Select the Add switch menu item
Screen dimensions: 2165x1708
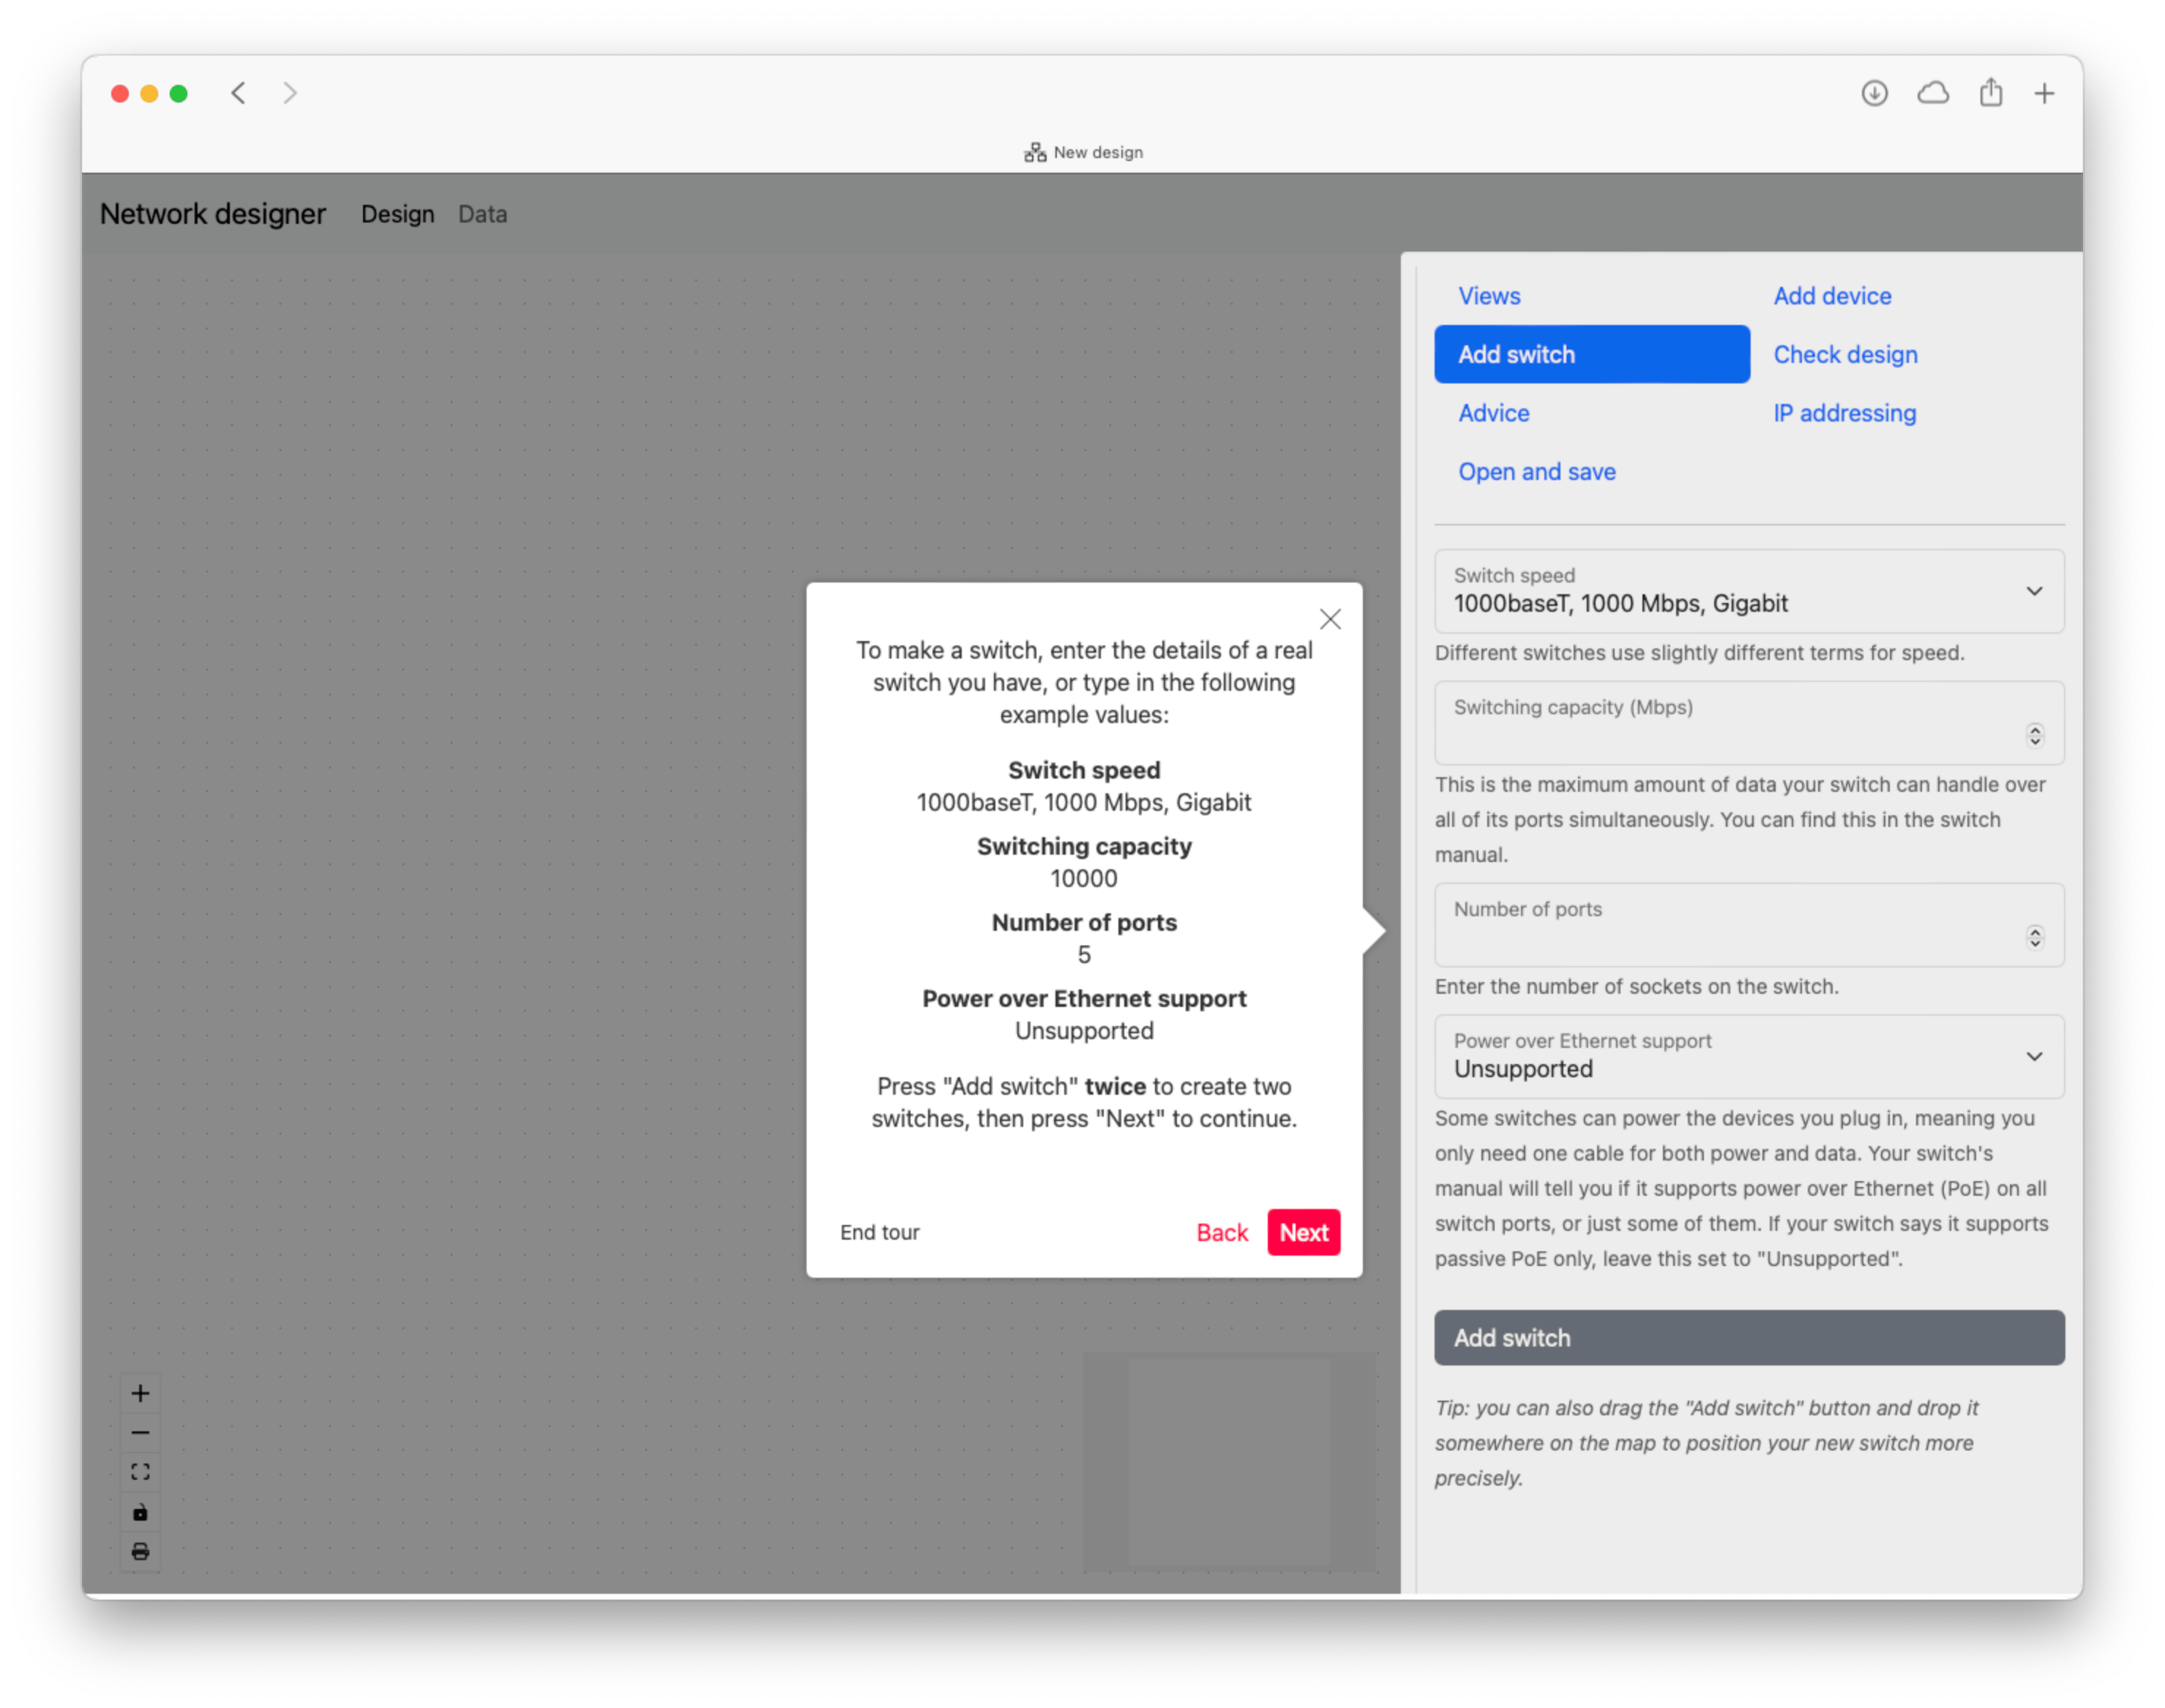(1592, 354)
